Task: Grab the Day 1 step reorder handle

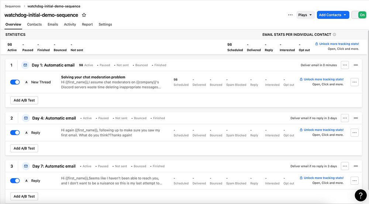Action: click(x=356, y=65)
